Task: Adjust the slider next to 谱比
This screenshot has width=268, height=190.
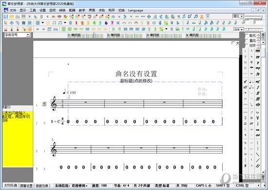Action: click(254, 17)
